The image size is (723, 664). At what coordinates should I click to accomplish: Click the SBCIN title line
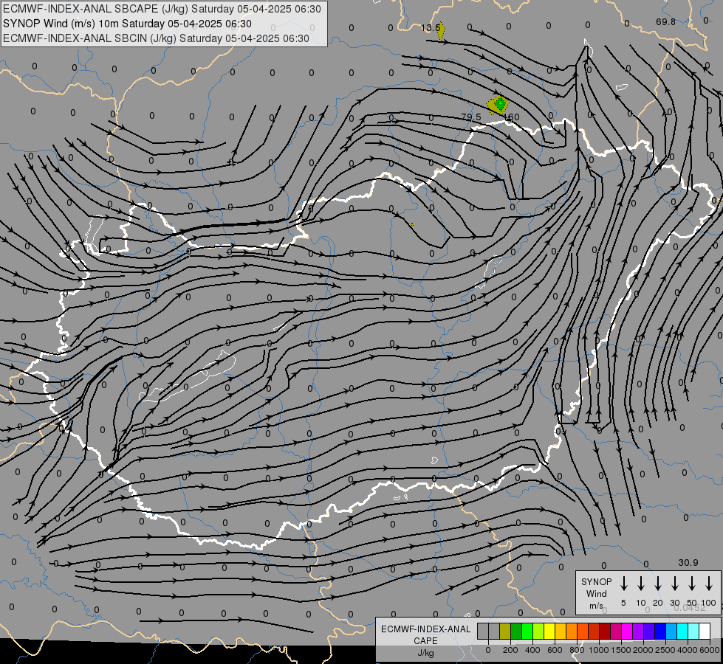pyautogui.click(x=156, y=38)
